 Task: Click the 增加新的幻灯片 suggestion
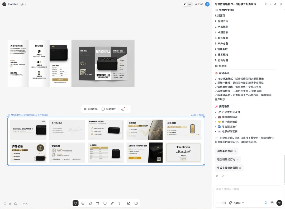(227, 159)
